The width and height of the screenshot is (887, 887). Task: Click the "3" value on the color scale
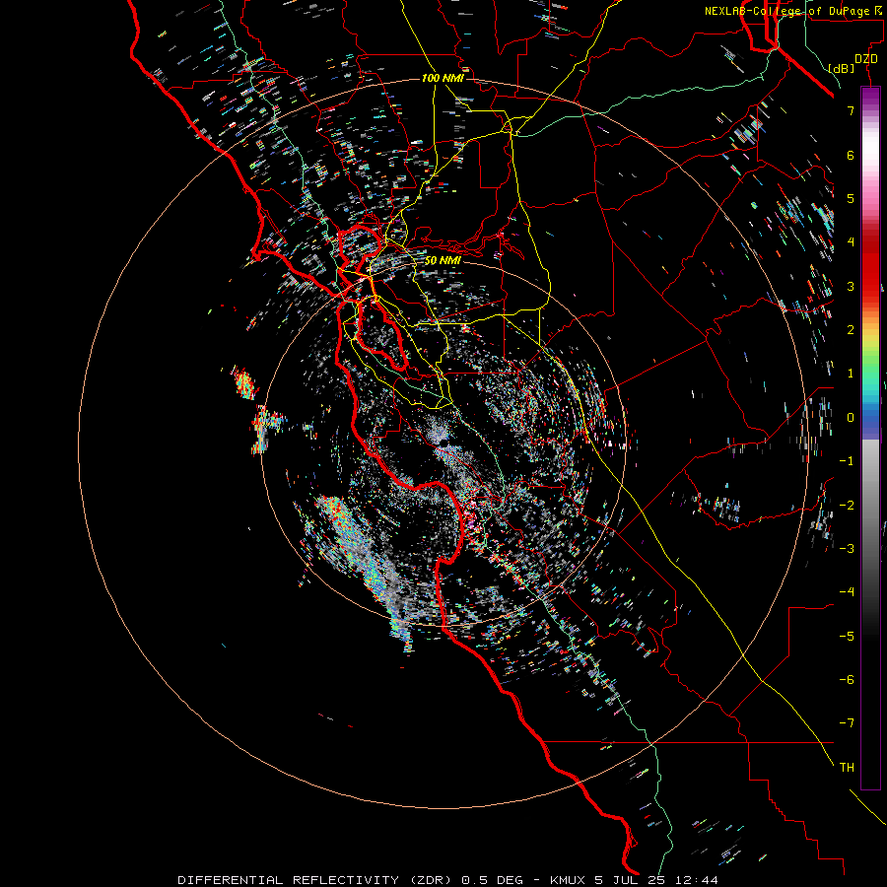point(851,286)
